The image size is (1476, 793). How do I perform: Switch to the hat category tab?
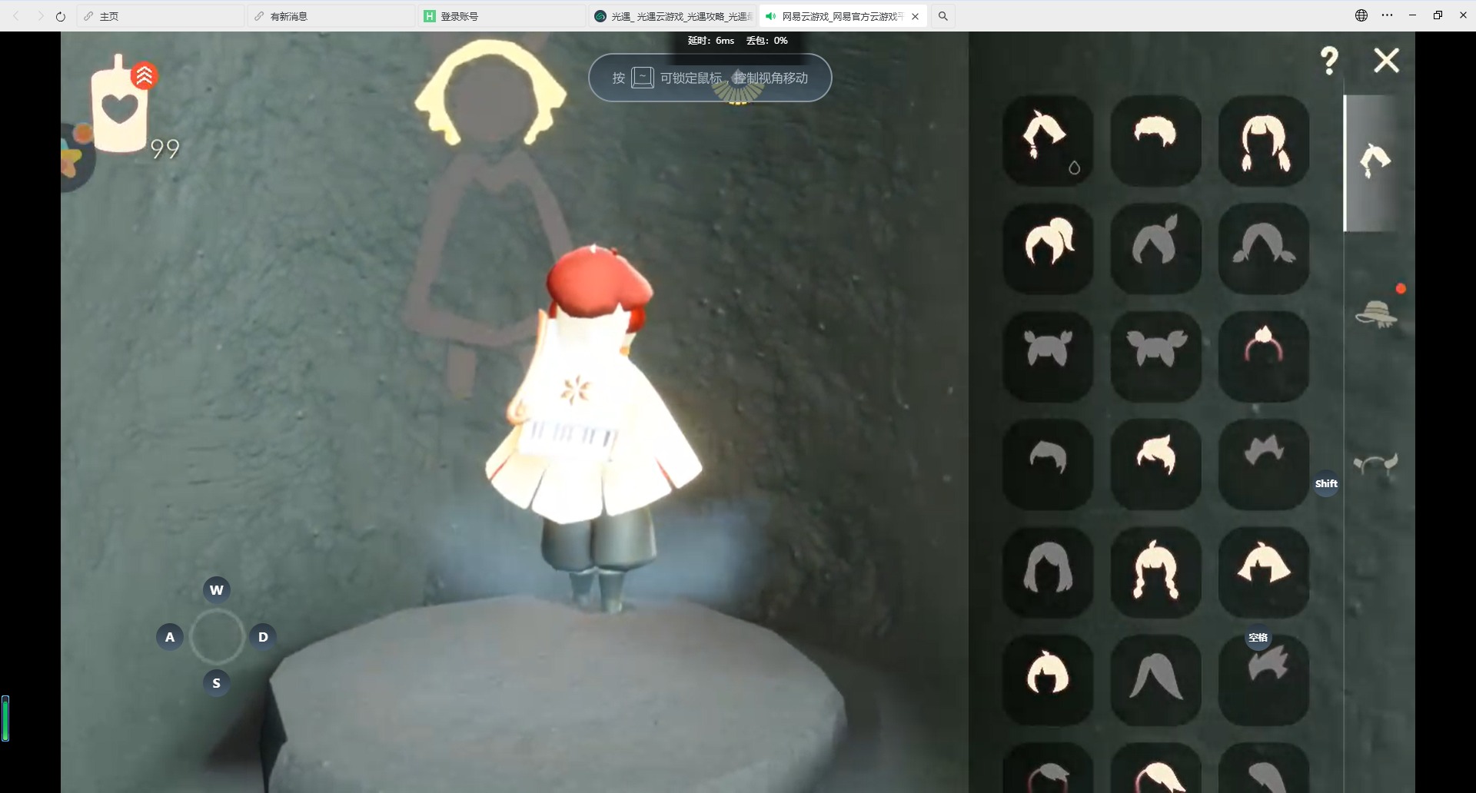click(x=1376, y=314)
